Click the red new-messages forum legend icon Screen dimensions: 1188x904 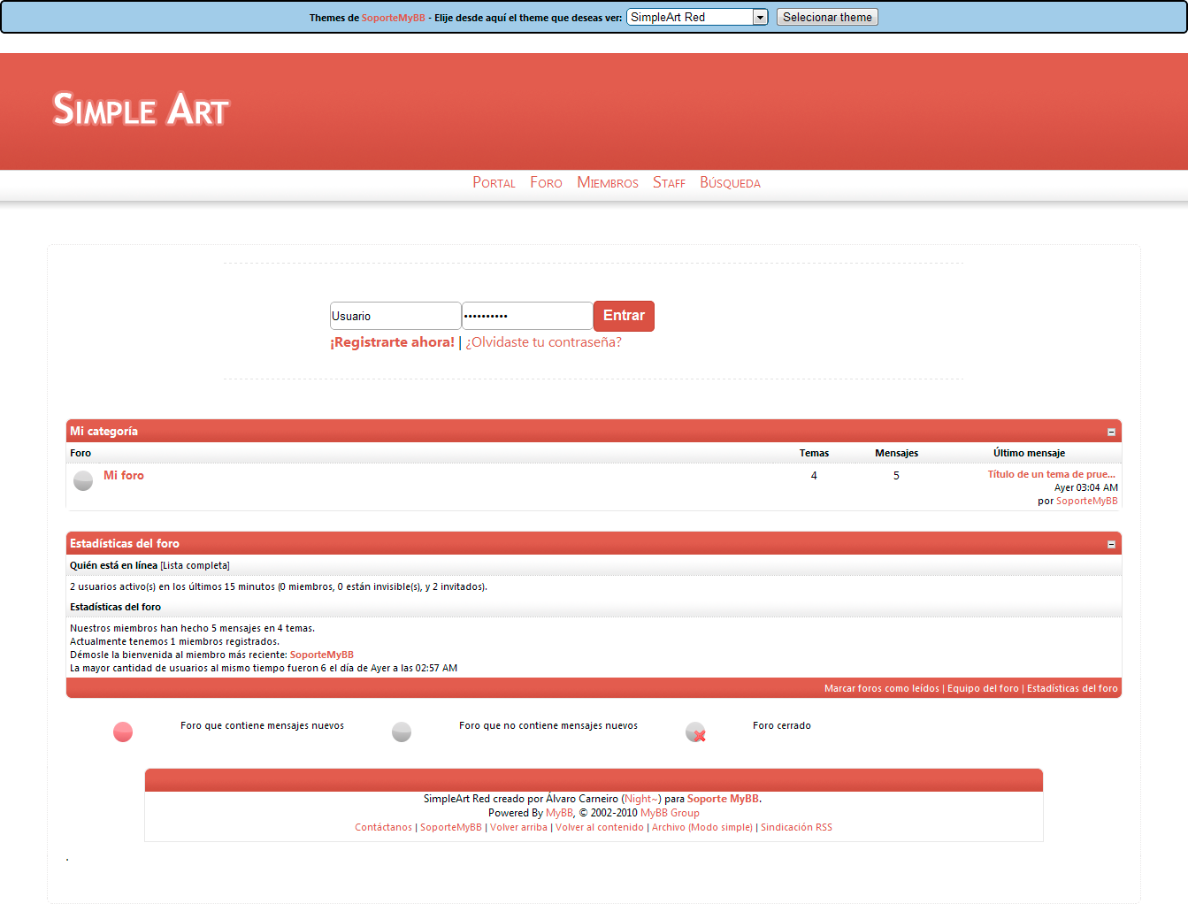(123, 732)
